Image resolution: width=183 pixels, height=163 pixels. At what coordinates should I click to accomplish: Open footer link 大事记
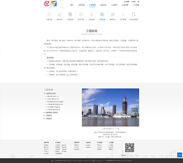[x=46, y=151]
